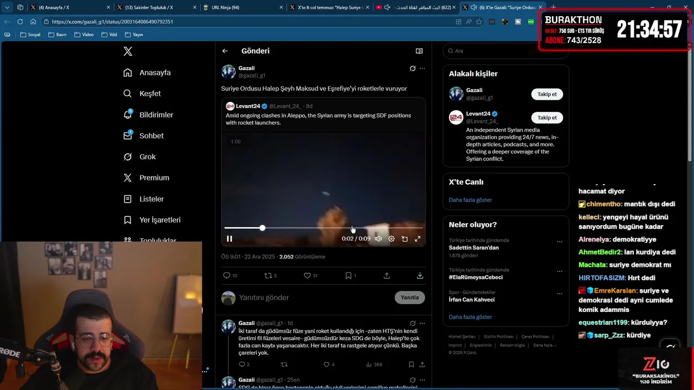The height and width of the screenshot is (390, 694).
Task: Open video settings gear
Action: [x=391, y=239]
